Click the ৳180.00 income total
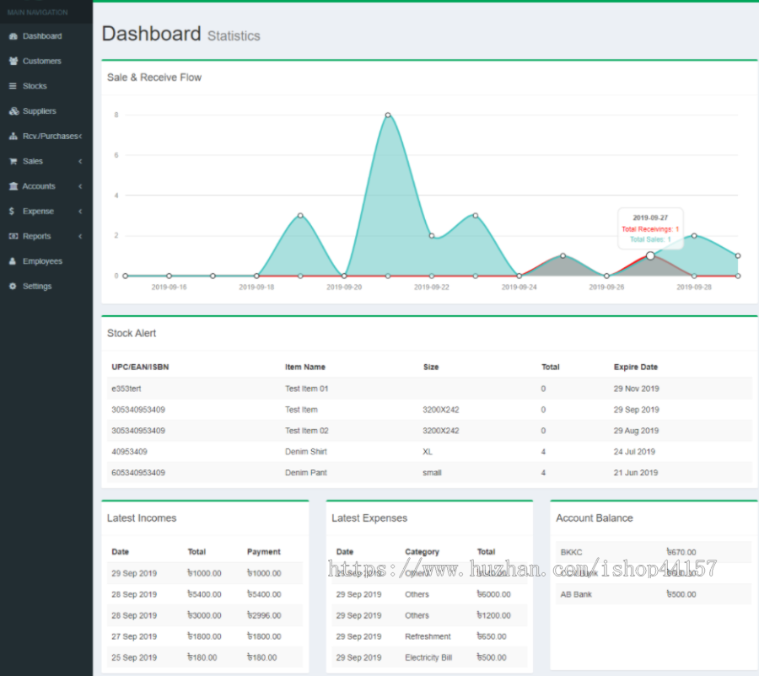759x676 pixels. pyautogui.click(x=202, y=657)
